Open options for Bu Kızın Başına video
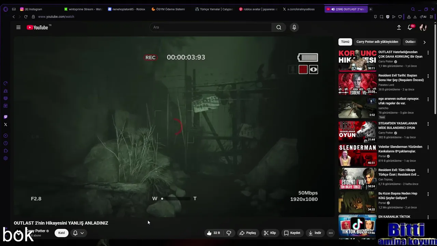 428,194
